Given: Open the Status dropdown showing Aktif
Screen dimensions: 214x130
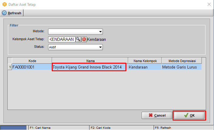Looking at the screenshot, I should pos(100,47).
